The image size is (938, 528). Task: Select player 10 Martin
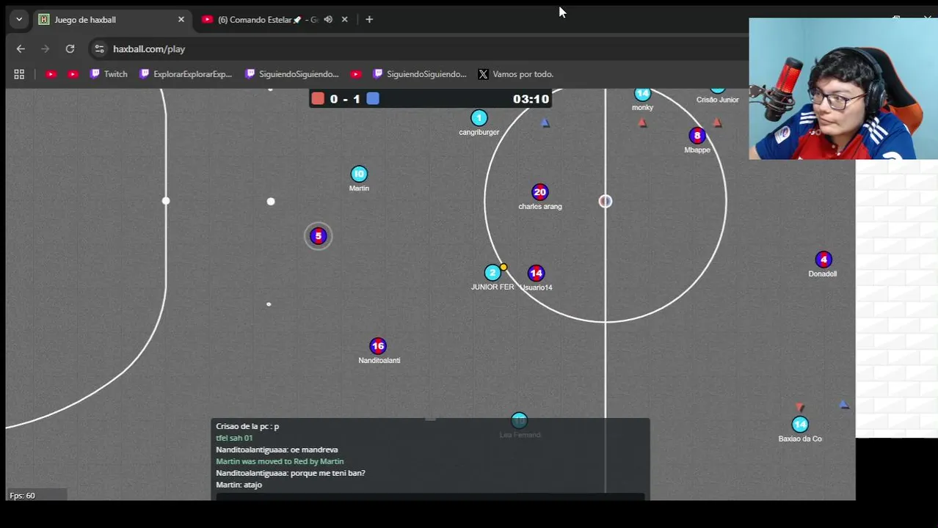pyautogui.click(x=359, y=174)
